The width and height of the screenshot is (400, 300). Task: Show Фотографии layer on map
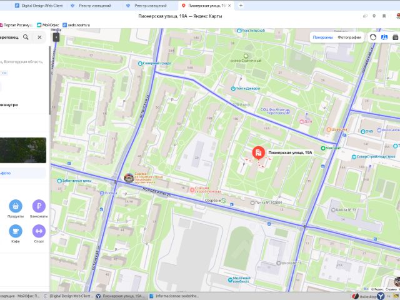(349, 37)
